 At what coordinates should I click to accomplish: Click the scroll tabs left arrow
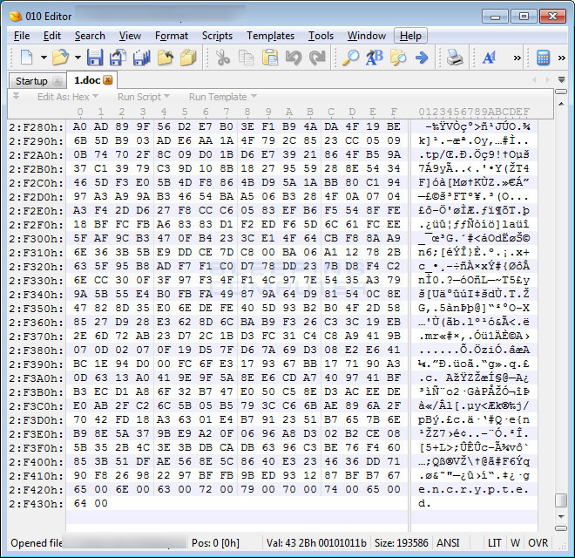(534, 79)
